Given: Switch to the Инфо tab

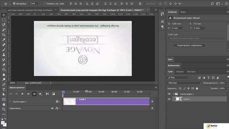Looking at the screenshot, I should click(183, 12).
